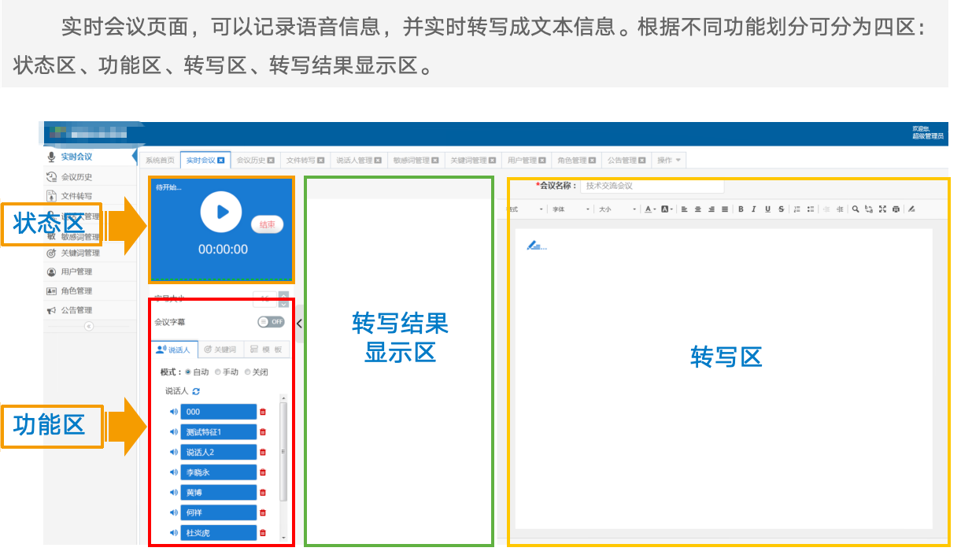This screenshot has height=555, width=961.
Task: Select the Bold formatting icon
Action: click(x=741, y=209)
